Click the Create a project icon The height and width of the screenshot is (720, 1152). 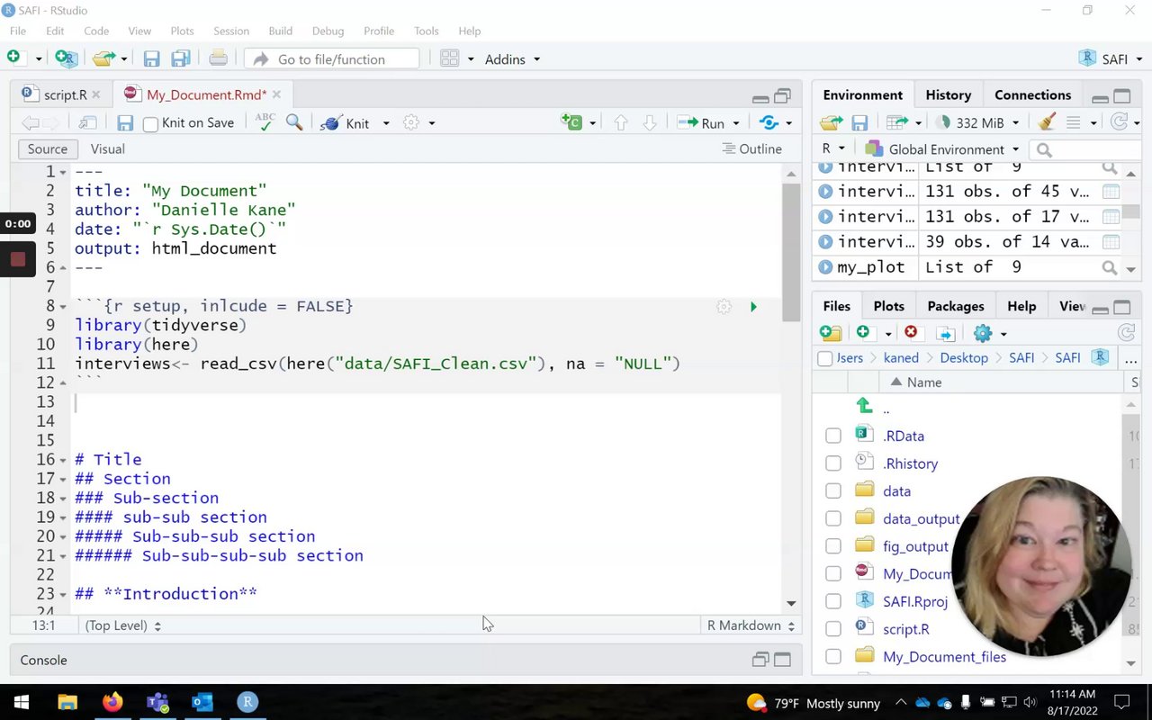point(66,58)
